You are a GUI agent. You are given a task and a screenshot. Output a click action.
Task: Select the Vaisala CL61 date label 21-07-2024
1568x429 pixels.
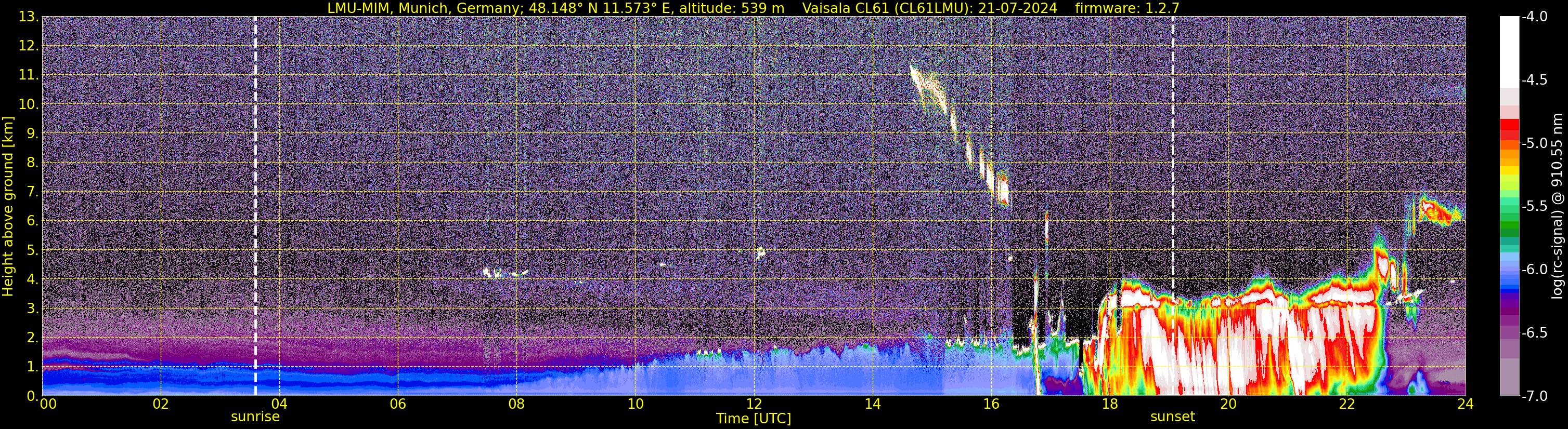coord(1017,8)
